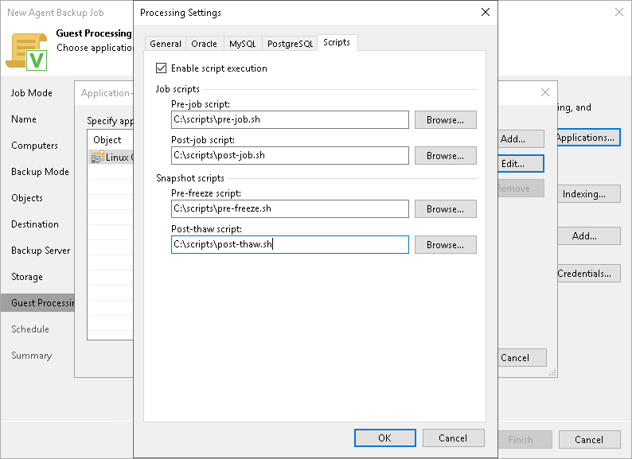Click the Linux computer icon in Object list

(97, 158)
